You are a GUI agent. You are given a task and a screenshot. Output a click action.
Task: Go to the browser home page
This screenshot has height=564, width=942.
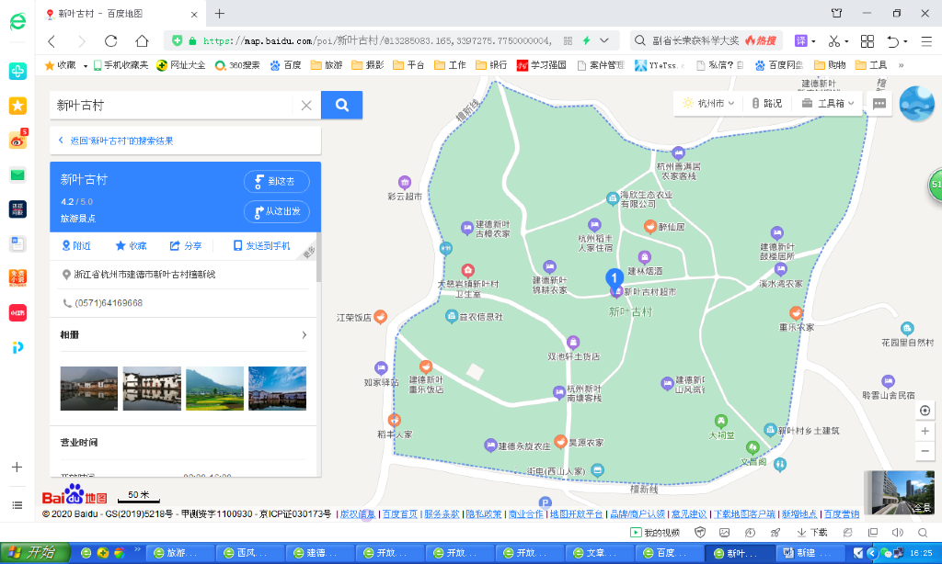point(142,40)
